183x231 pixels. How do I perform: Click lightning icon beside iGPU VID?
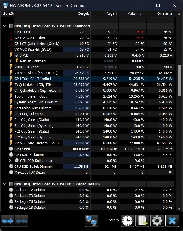pyautogui.click(x=11, y=55)
